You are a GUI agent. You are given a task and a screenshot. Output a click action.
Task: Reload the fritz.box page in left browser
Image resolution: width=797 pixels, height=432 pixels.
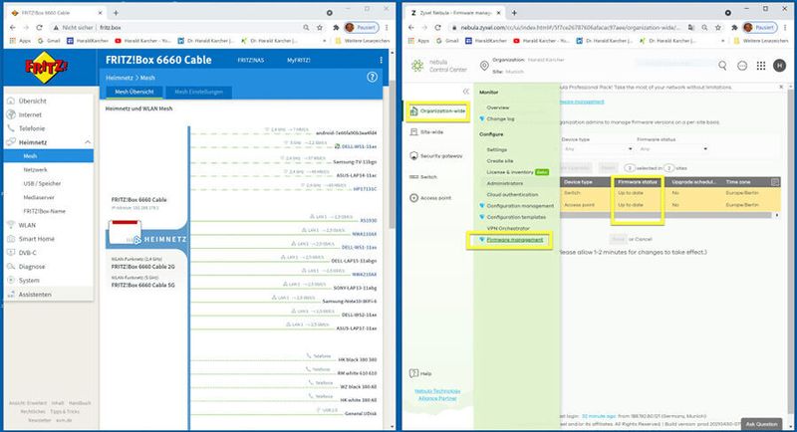coord(39,28)
